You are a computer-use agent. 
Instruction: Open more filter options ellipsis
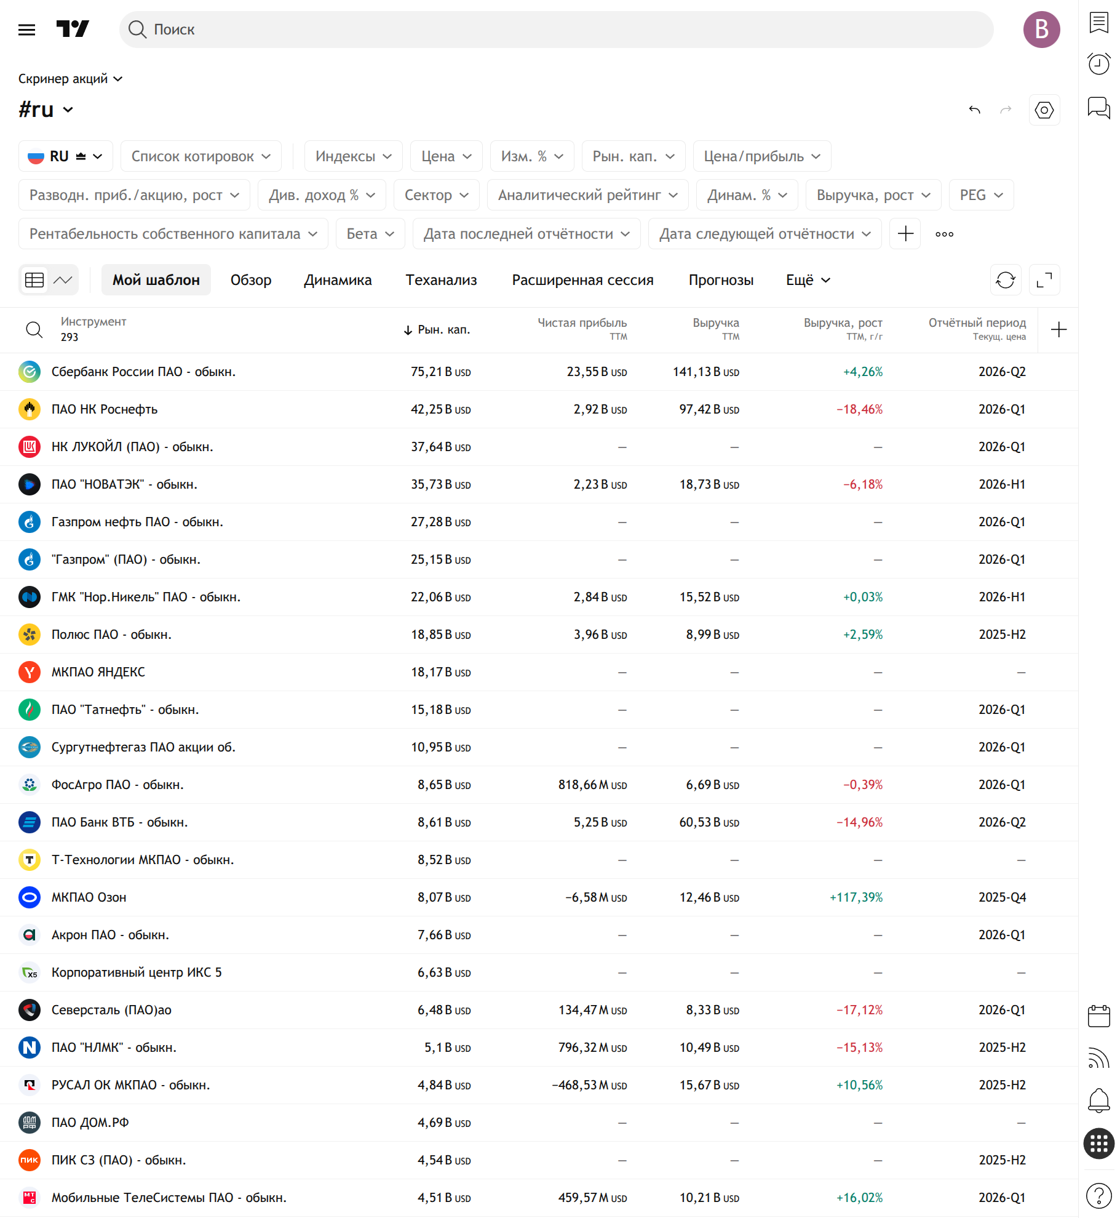[x=944, y=234]
